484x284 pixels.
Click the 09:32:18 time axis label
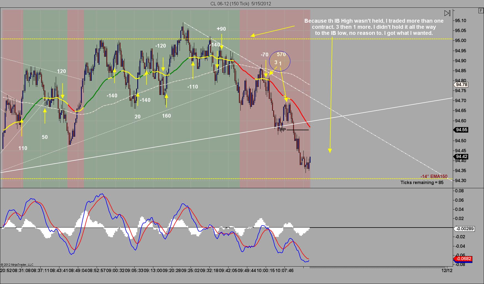210,270
